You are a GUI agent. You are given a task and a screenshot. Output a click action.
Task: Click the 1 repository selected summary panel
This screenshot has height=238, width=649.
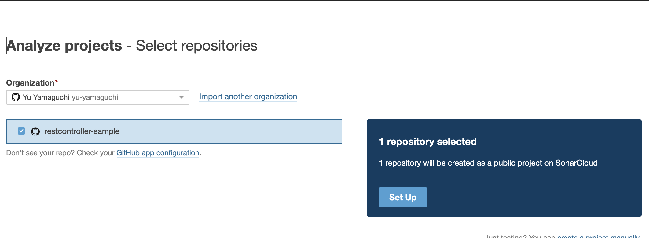point(427,141)
